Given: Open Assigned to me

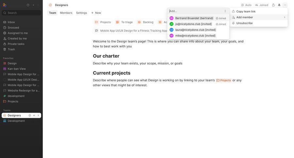Looking at the screenshot, I should coord(21,33).
